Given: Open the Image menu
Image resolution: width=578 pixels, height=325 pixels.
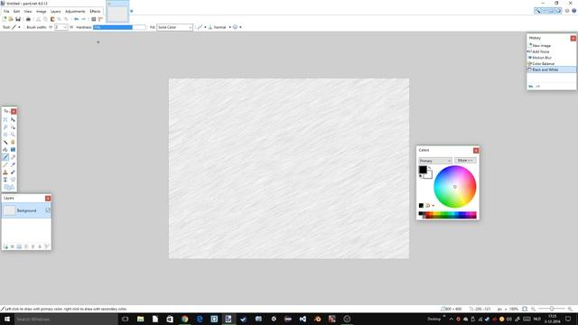Looking at the screenshot, I should point(41,12).
